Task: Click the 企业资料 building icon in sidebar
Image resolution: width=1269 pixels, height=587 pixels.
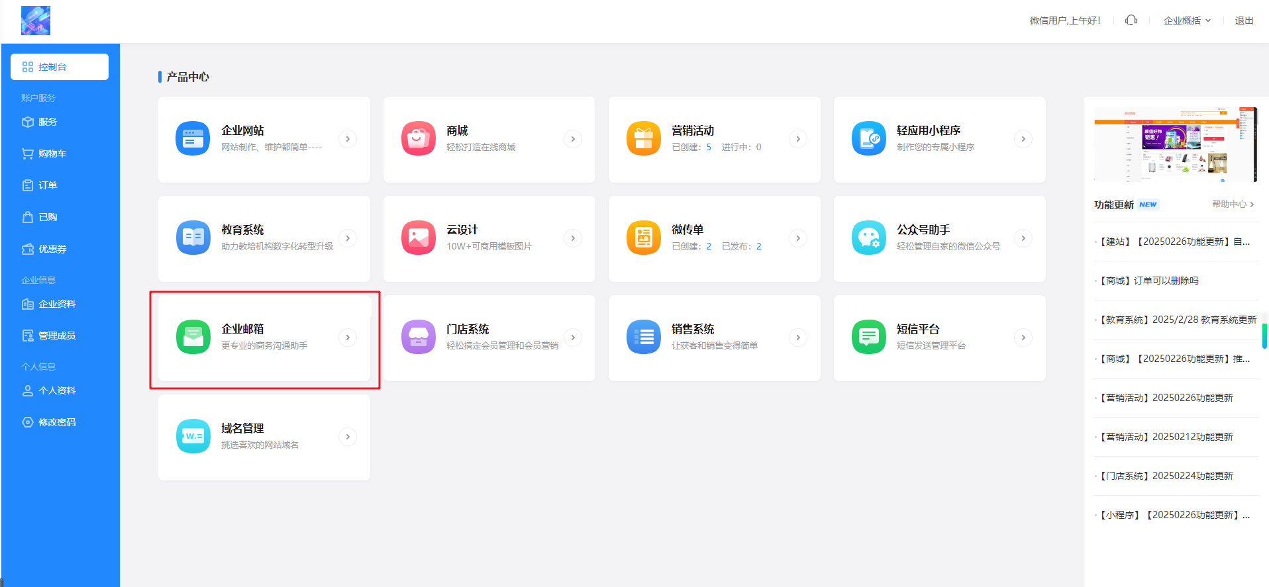Action: coord(28,304)
